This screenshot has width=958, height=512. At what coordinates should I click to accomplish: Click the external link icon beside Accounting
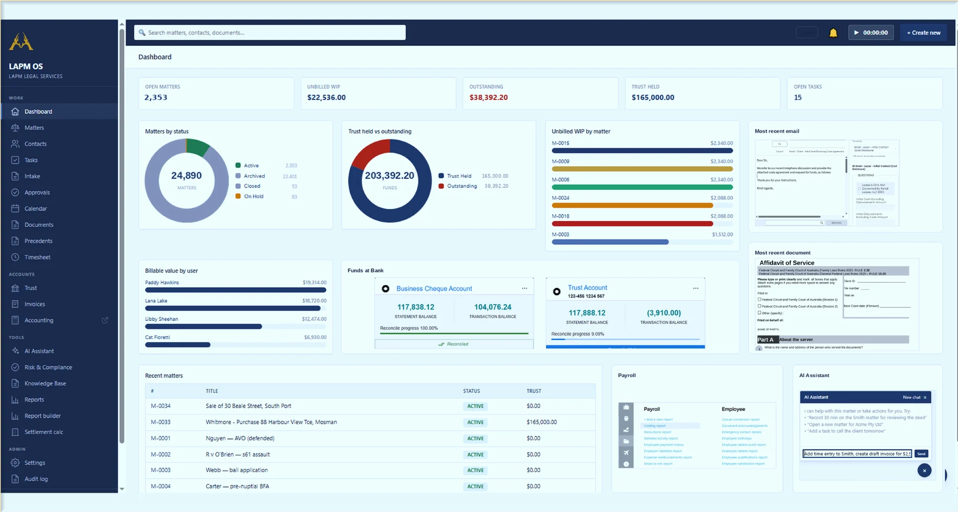(x=105, y=320)
